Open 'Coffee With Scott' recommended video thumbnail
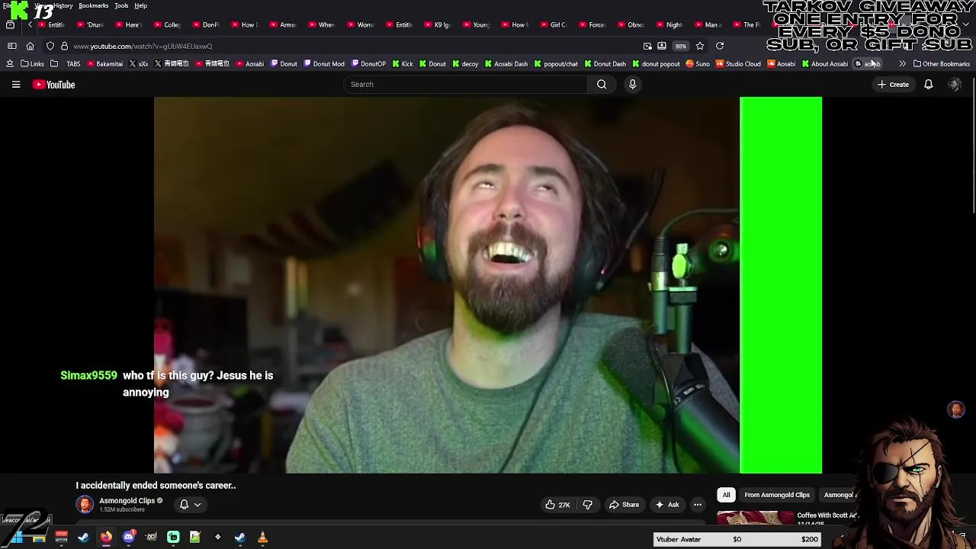976x549 pixels. (755, 517)
